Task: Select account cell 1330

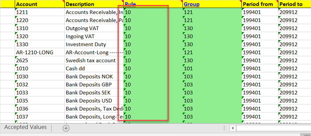Action: point(40,44)
